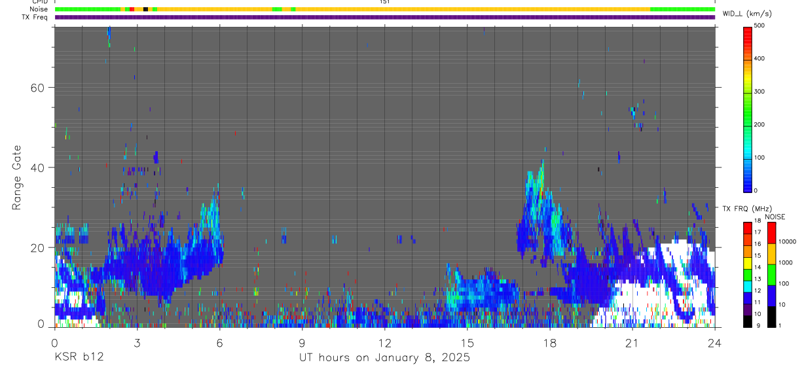Click the 9 MHz label on TX FRQ scale
Image resolution: width=804 pixels, height=371 pixels.
coord(758,325)
